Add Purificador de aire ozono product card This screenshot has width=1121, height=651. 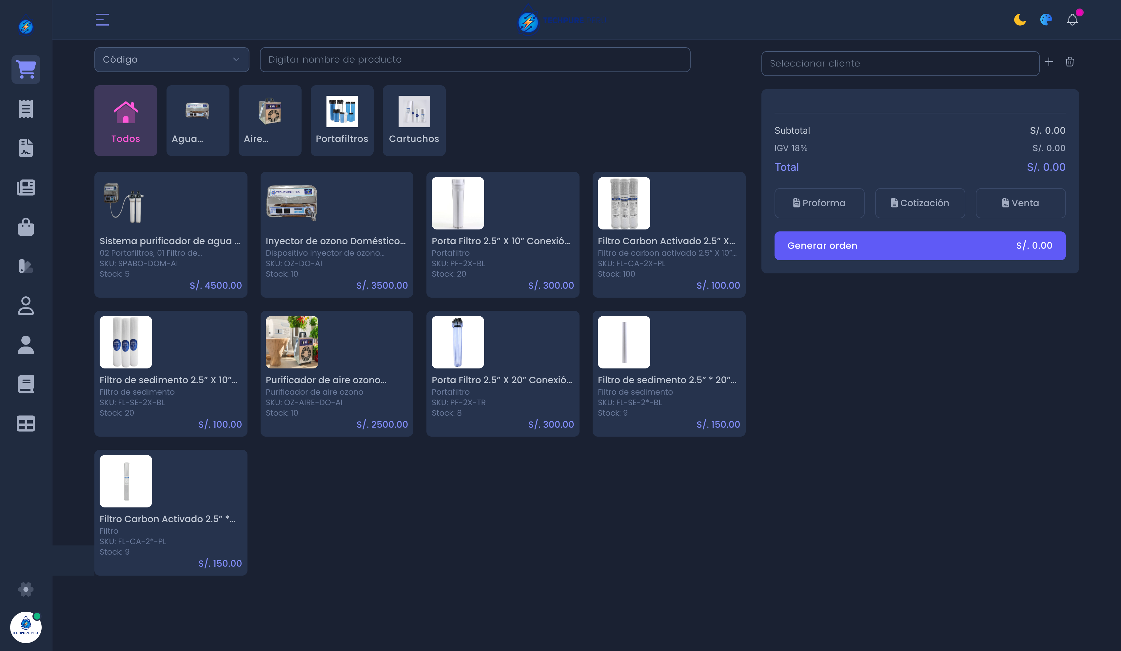click(336, 373)
